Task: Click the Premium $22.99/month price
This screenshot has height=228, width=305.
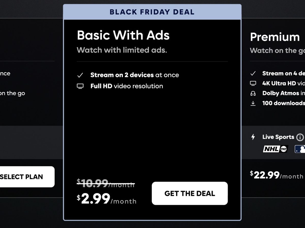Action: [277, 175]
